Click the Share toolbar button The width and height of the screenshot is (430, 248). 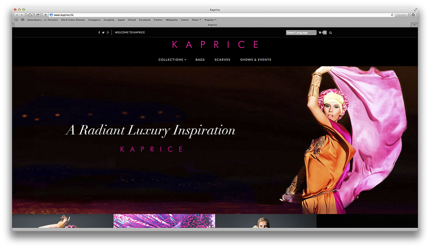(x=38, y=15)
